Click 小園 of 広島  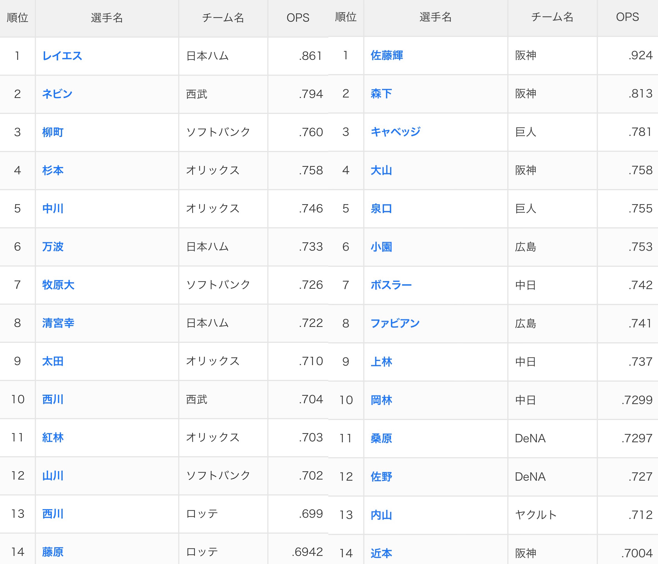click(x=381, y=247)
